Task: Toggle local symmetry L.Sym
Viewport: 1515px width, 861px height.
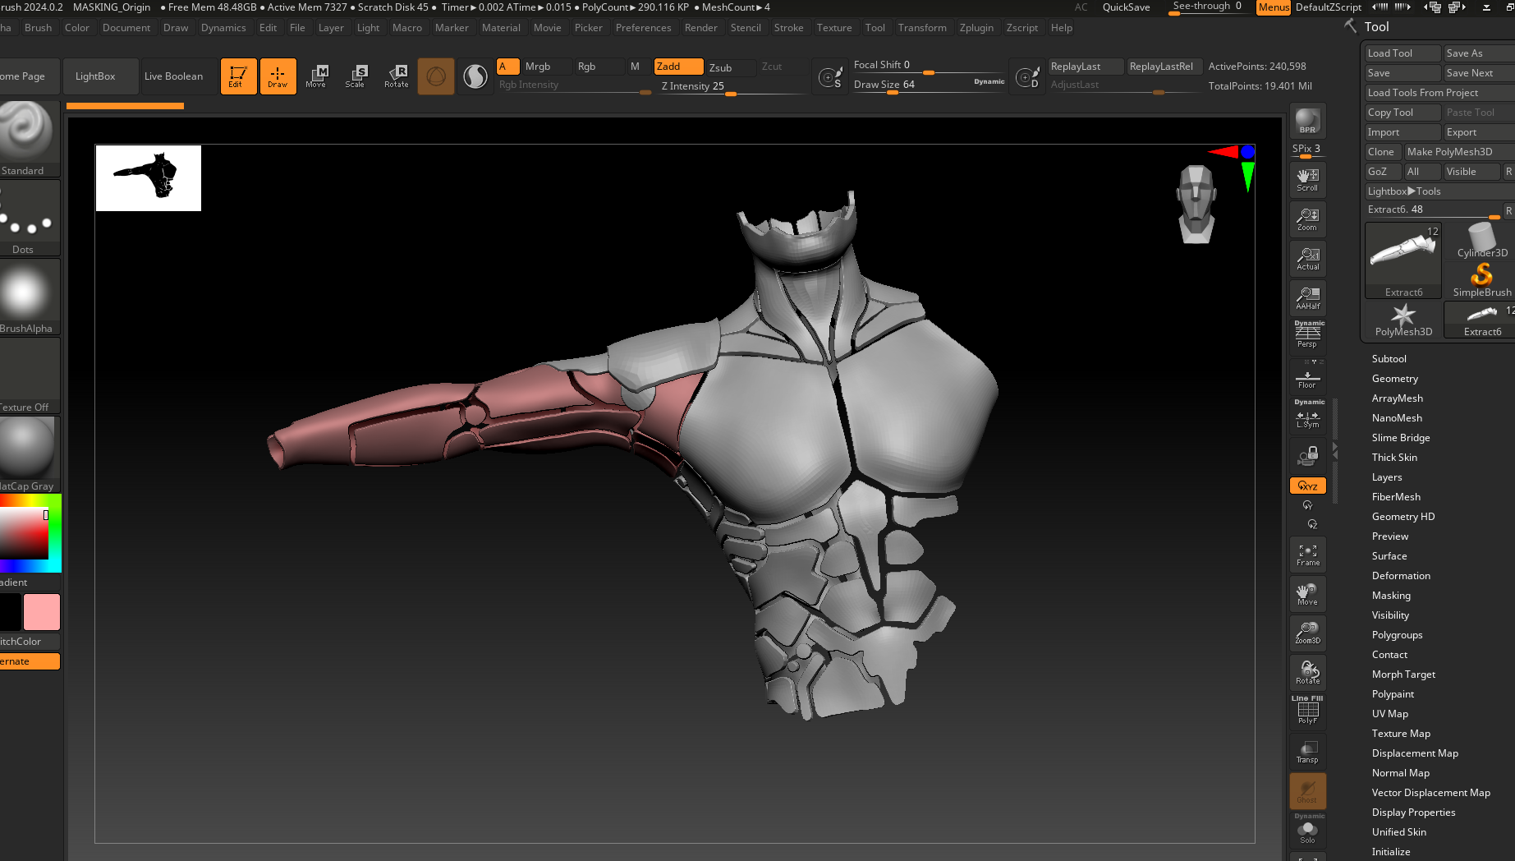Action: (1307, 417)
